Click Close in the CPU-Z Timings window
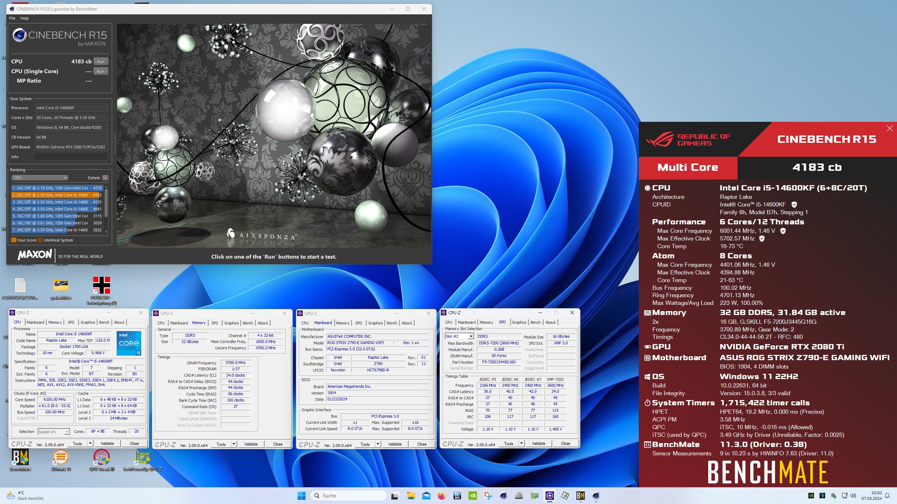 tap(278, 444)
